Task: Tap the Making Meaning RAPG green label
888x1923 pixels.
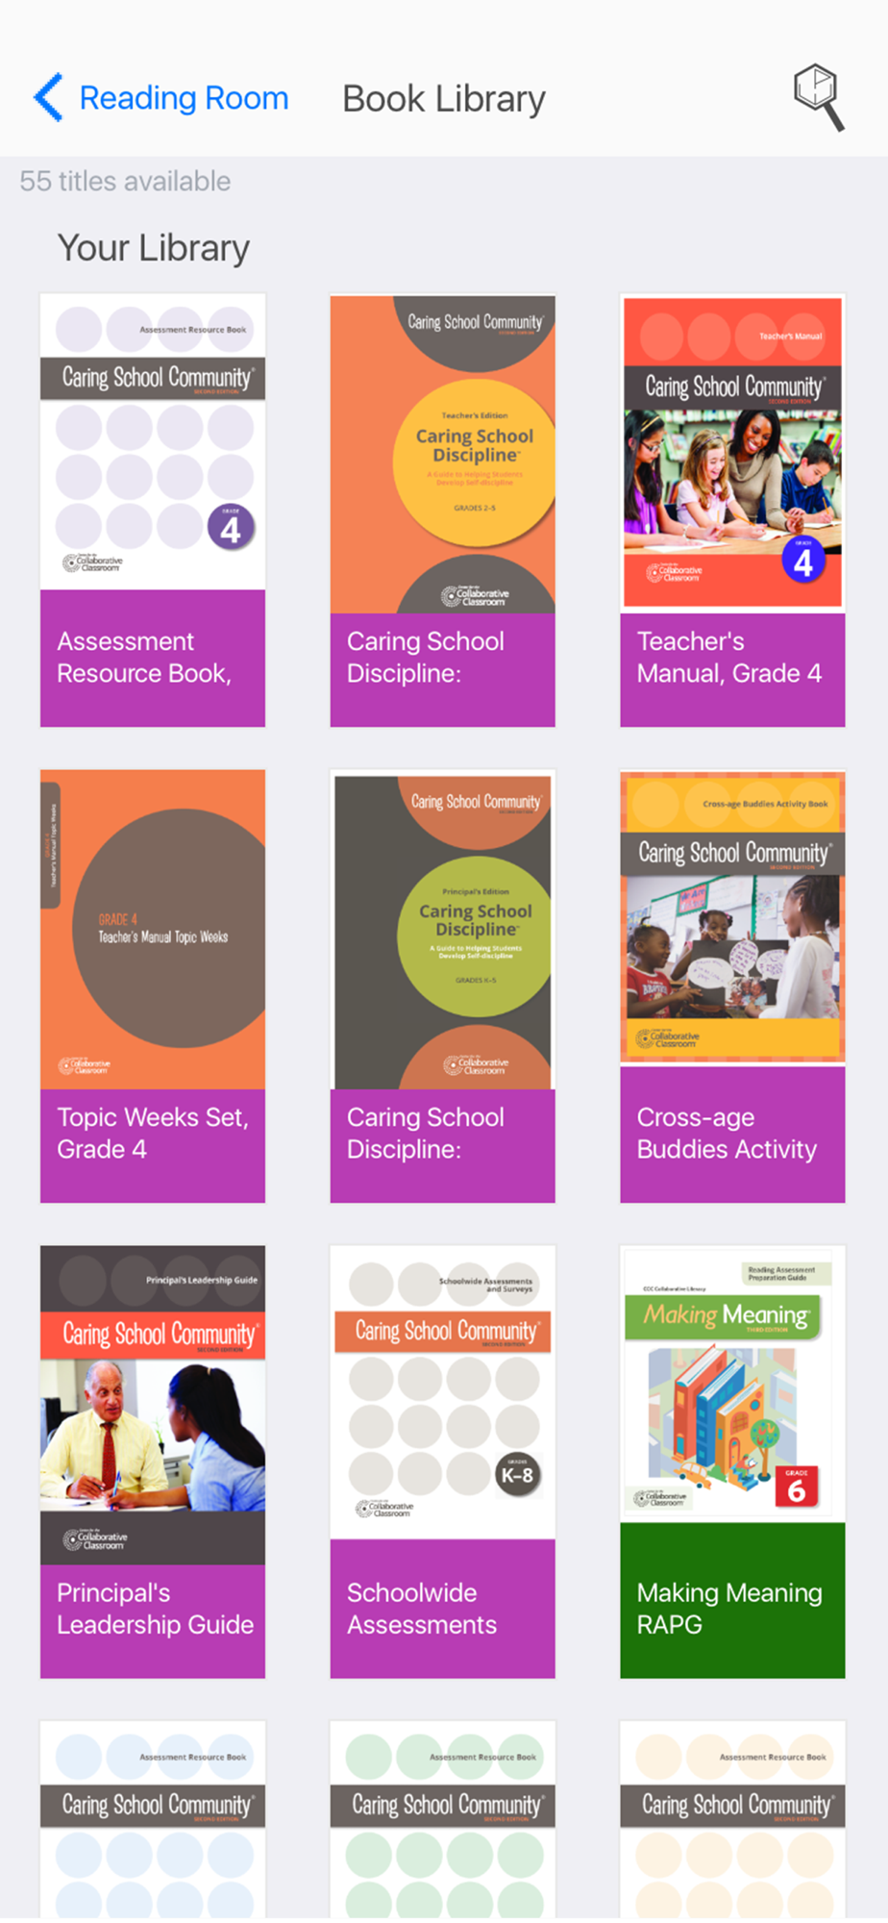Action: 732,1601
